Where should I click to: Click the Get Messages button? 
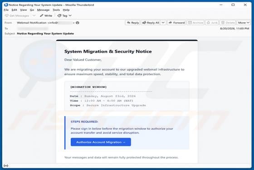tap(17, 16)
